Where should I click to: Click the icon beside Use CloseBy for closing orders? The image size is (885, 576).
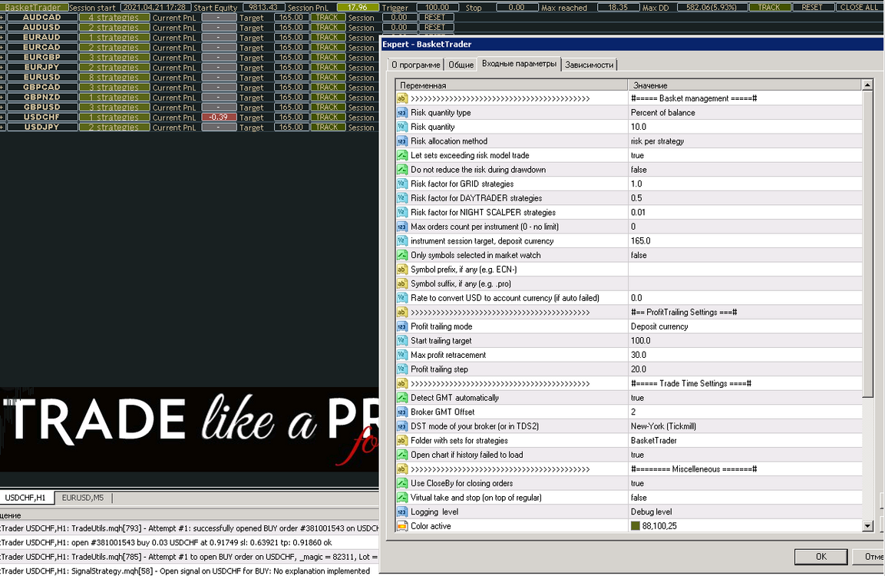(x=402, y=483)
